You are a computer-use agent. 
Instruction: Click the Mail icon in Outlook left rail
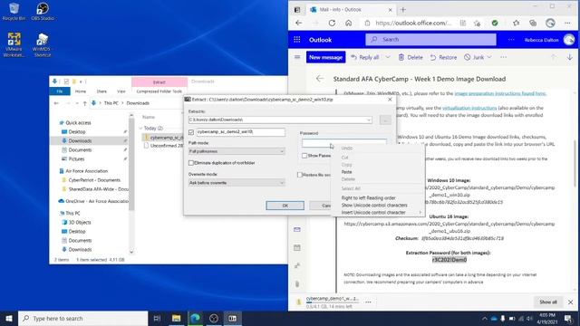tap(297, 229)
